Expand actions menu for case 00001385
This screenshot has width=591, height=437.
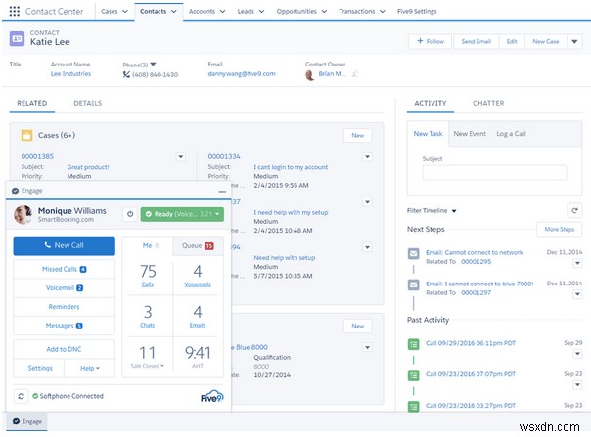(180, 156)
